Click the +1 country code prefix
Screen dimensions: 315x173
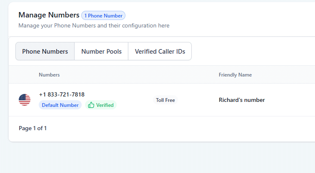coord(42,94)
